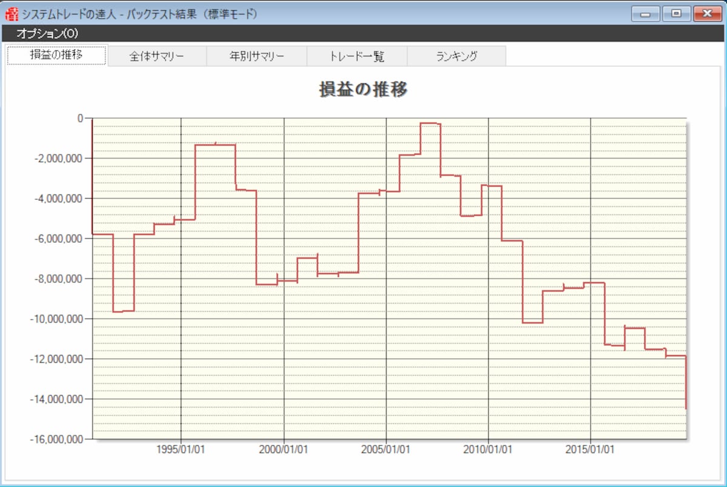
Task: Click the red application icon in the title bar
Action: (12, 13)
